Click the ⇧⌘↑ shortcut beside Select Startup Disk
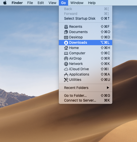137x142 pixels. (105, 18)
